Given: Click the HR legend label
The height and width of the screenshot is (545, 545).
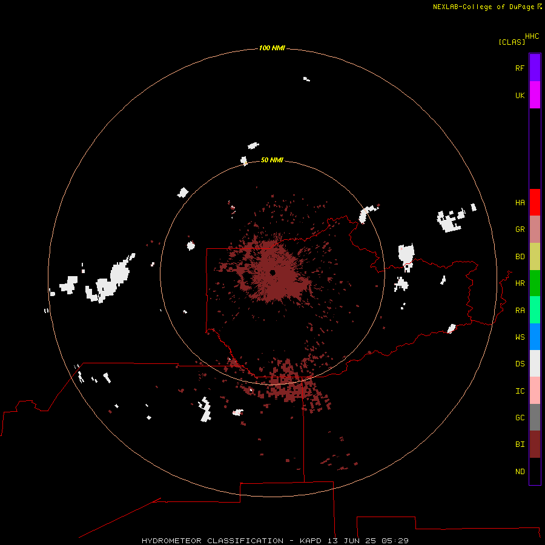Looking at the screenshot, I should click(x=520, y=283).
